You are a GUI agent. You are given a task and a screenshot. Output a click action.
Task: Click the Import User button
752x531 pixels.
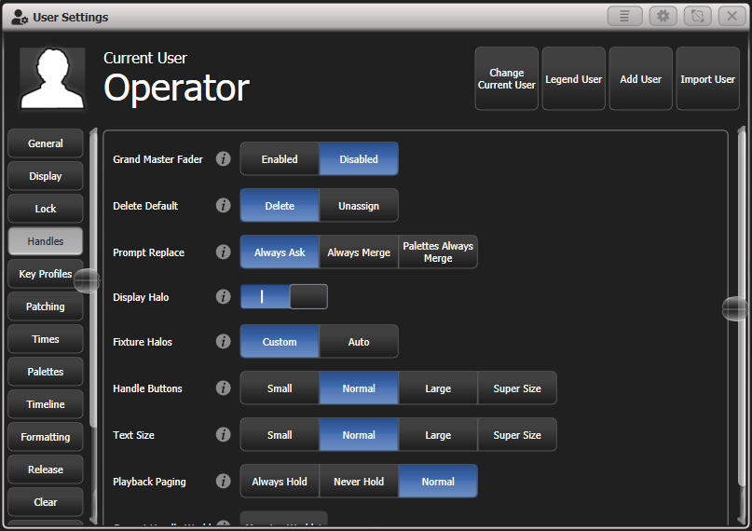click(708, 78)
